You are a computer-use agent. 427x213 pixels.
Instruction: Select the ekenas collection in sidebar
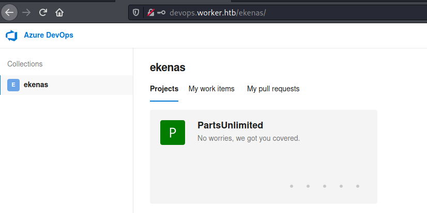coord(67,85)
